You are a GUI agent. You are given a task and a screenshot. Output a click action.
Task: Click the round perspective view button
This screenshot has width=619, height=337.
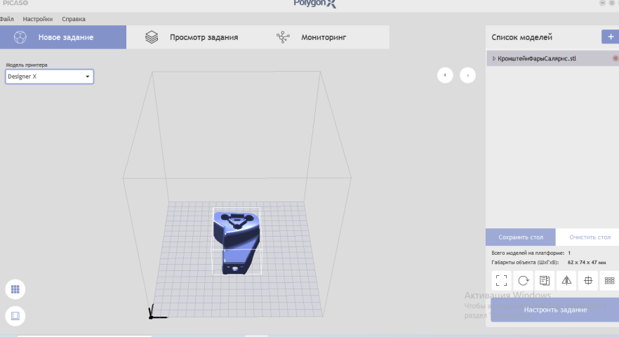pos(15,316)
